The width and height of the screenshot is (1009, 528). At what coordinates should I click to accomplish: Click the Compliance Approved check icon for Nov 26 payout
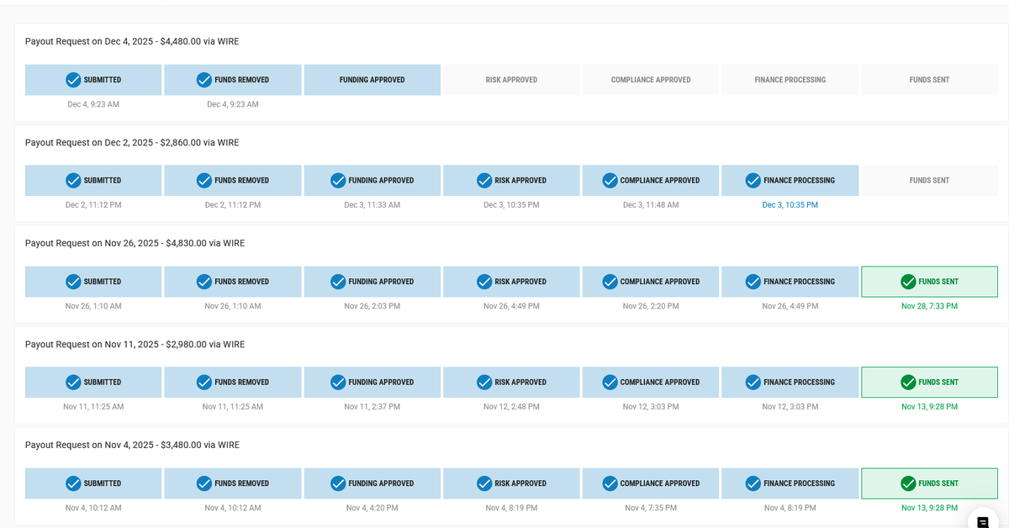(610, 282)
